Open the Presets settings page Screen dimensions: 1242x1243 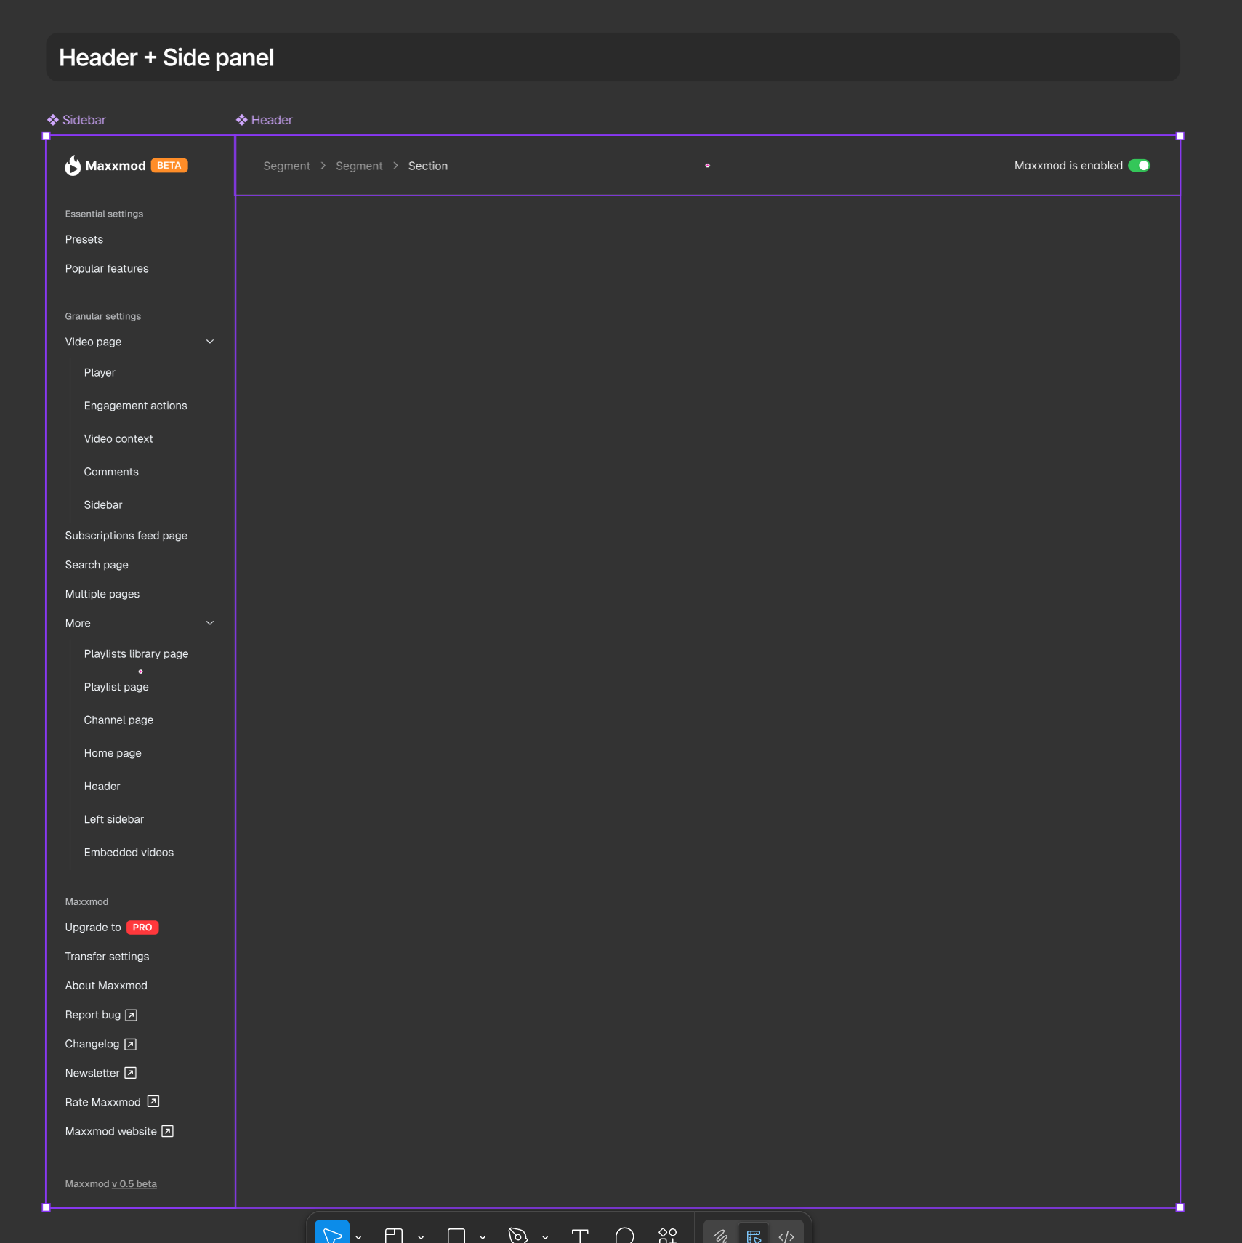pyautogui.click(x=84, y=239)
